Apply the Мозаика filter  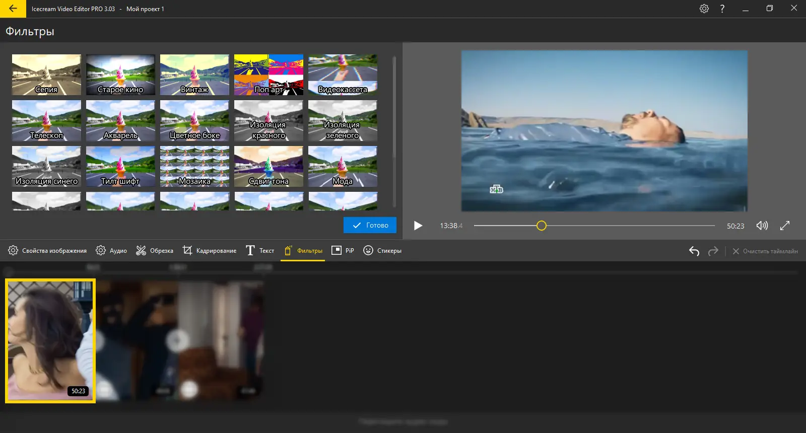(x=194, y=166)
